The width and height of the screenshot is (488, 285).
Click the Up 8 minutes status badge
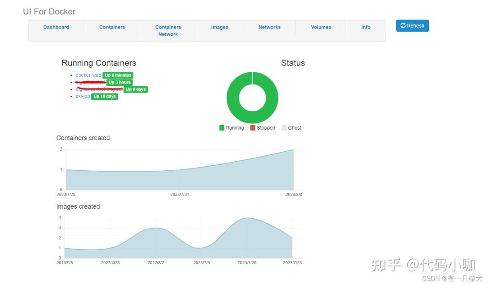click(x=117, y=75)
